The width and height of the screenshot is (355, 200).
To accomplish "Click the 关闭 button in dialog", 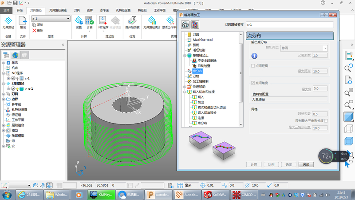I will point(306,164).
